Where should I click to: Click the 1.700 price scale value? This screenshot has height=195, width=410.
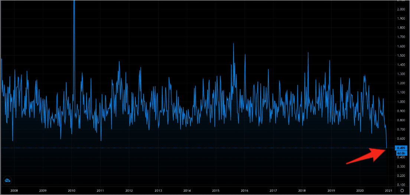click(401, 37)
